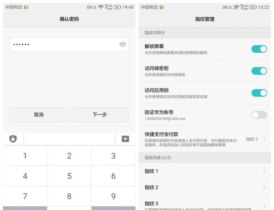Tap Wi-Fi icon in right status bar

(236, 7)
